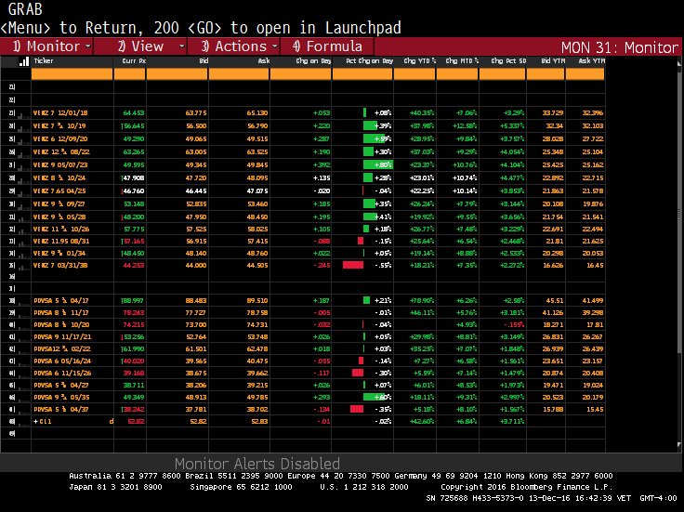Click the Ticker column header
The width and height of the screenshot is (684, 512).
(x=44, y=61)
